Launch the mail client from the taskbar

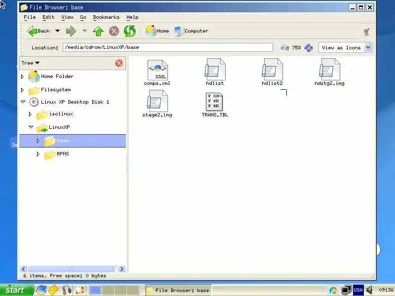tap(53, 290)
